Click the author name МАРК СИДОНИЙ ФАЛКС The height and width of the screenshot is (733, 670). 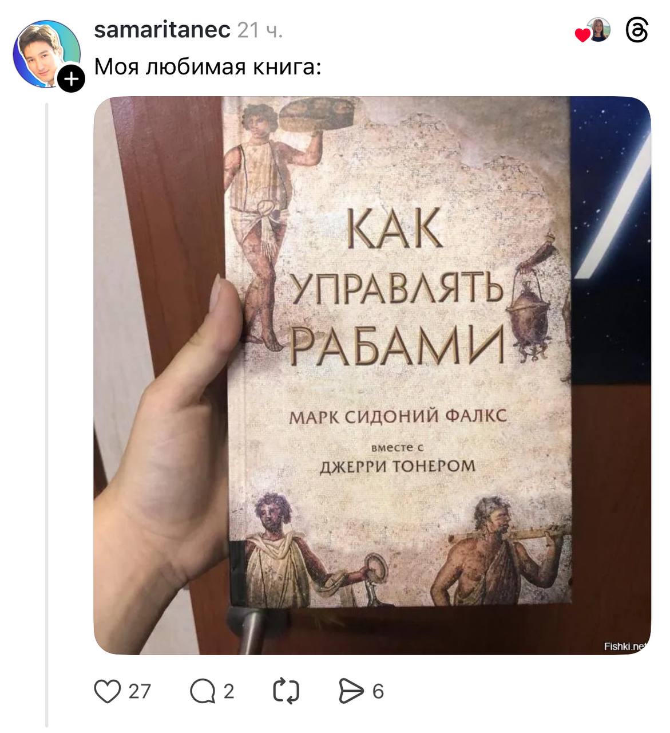point(398,415)
